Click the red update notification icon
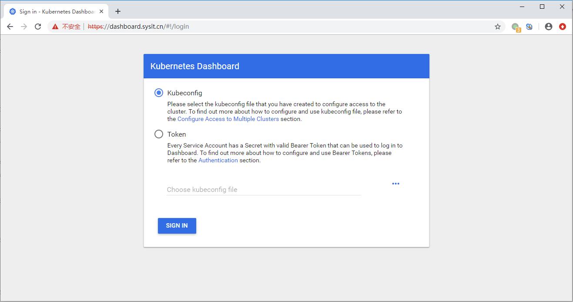573x302 pixels. pos(563,27)
